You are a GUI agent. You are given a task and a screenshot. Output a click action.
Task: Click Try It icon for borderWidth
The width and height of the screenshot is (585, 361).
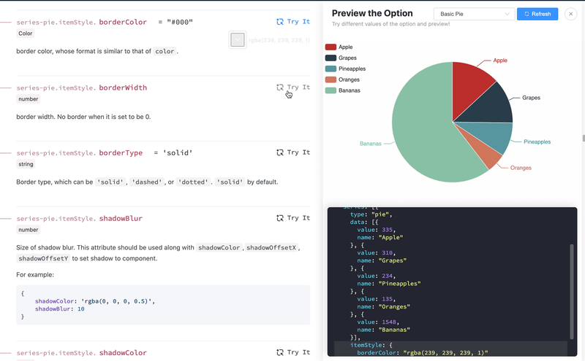coord(280,87)
